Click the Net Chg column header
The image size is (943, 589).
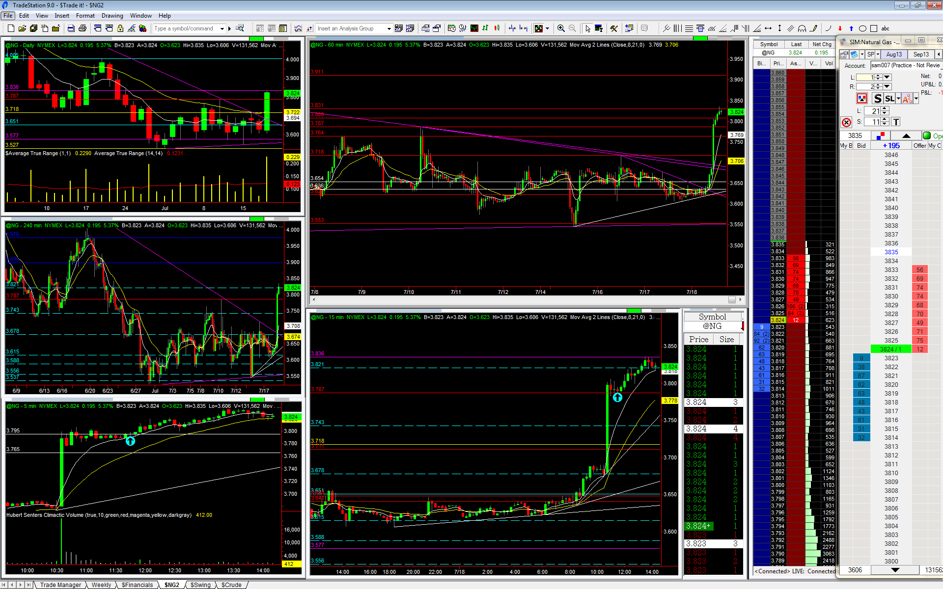click(822, 44)
